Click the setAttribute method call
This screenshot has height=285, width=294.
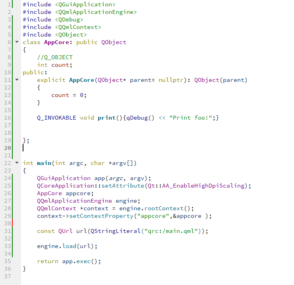pos(123,186)
